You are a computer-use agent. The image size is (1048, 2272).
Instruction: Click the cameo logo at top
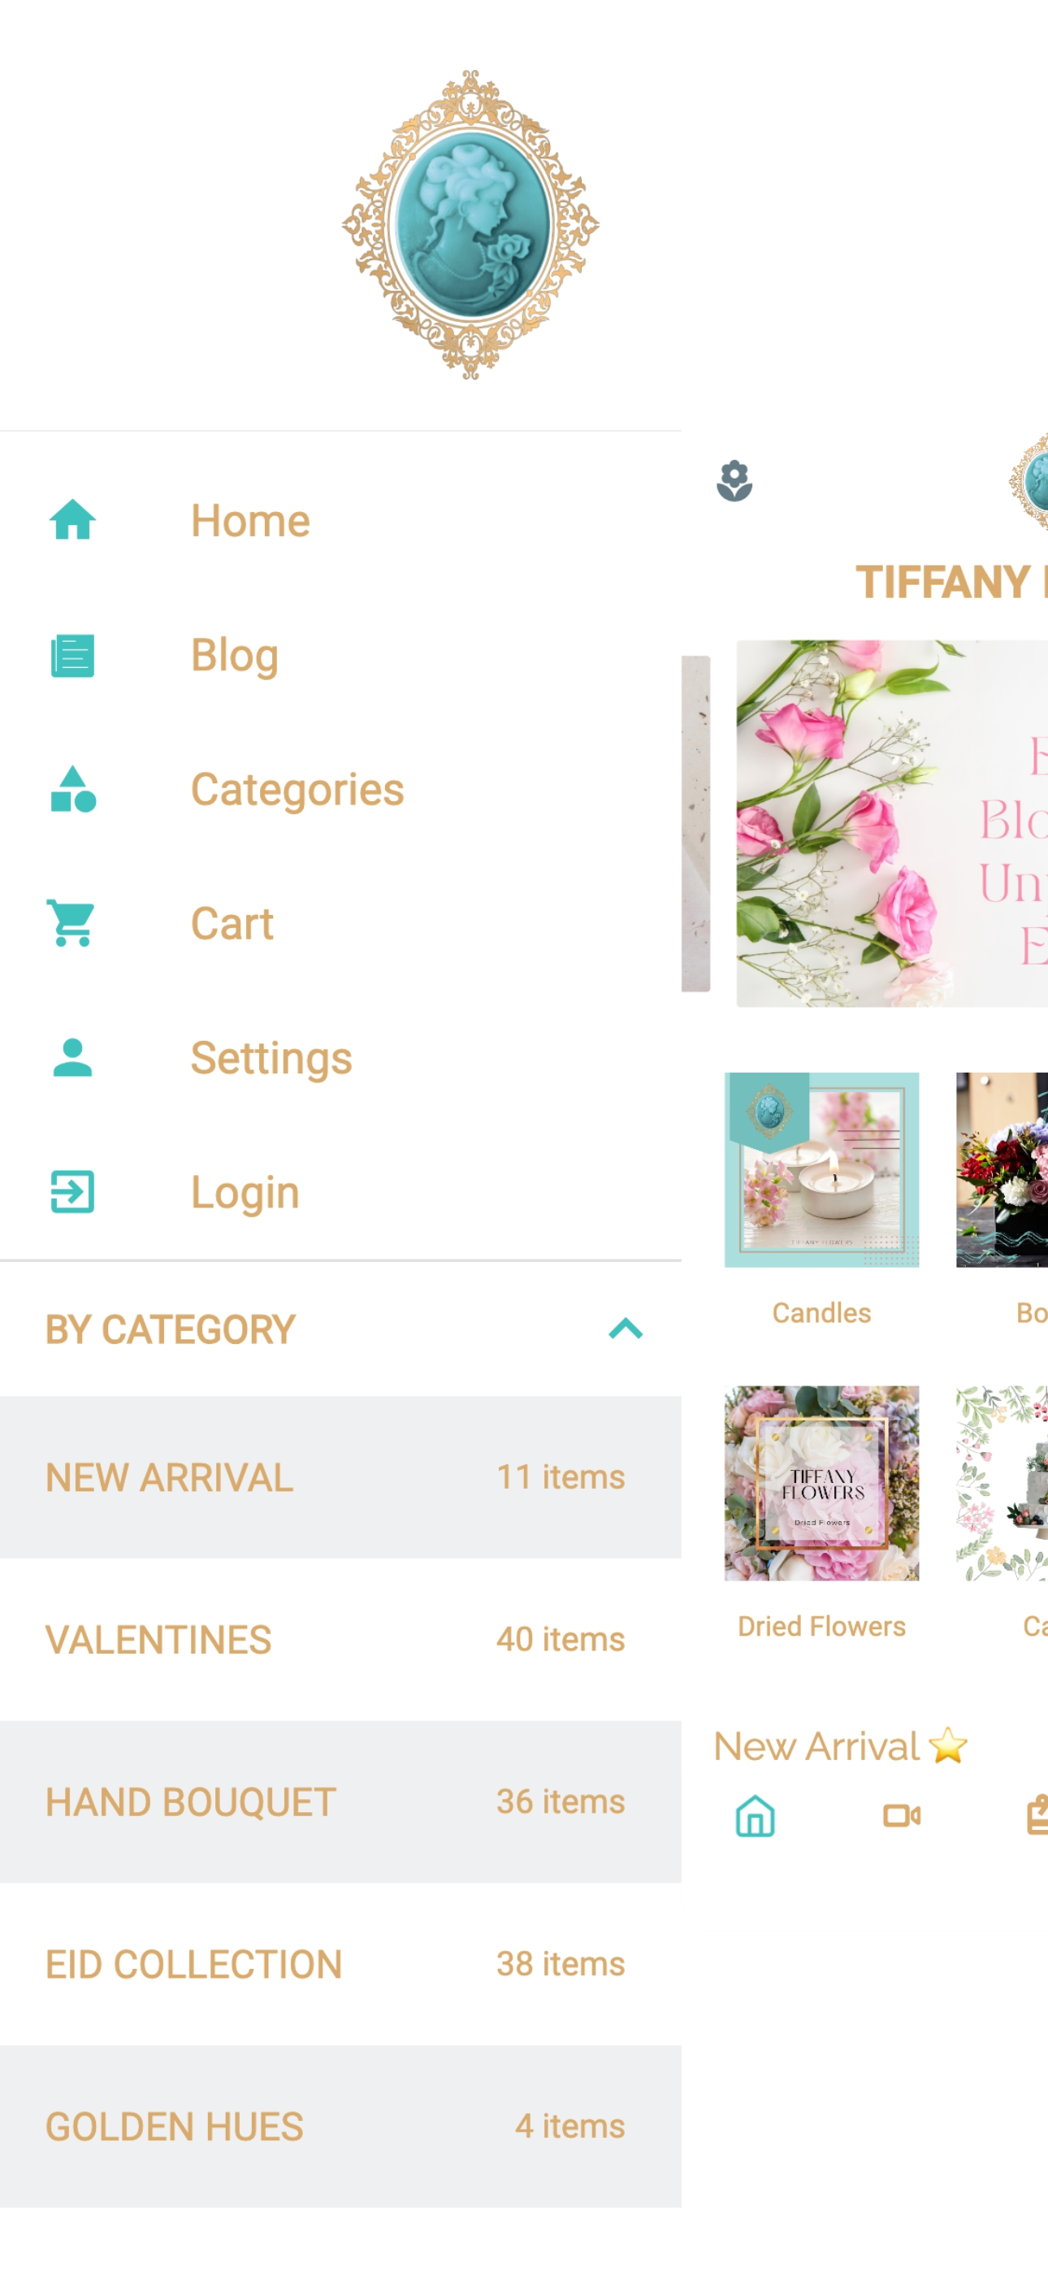click(x=470, y=225)
